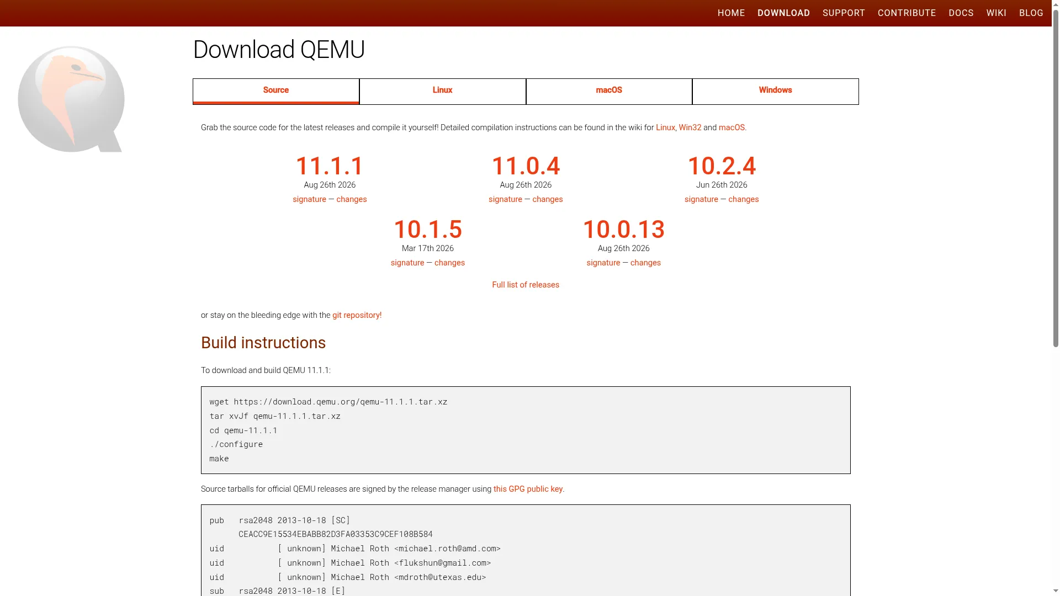The width and height of the screenshot is (1060, 596).
Task: Switch to the Windows tab
Action: [x=775, y=91]
